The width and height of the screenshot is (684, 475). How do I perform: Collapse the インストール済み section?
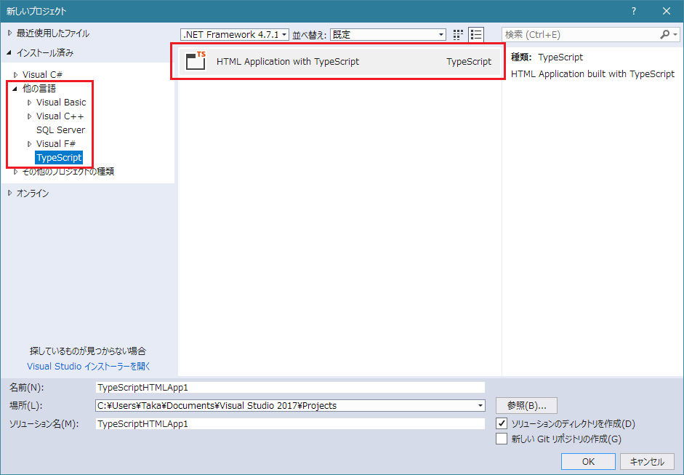tap(9, 53)
